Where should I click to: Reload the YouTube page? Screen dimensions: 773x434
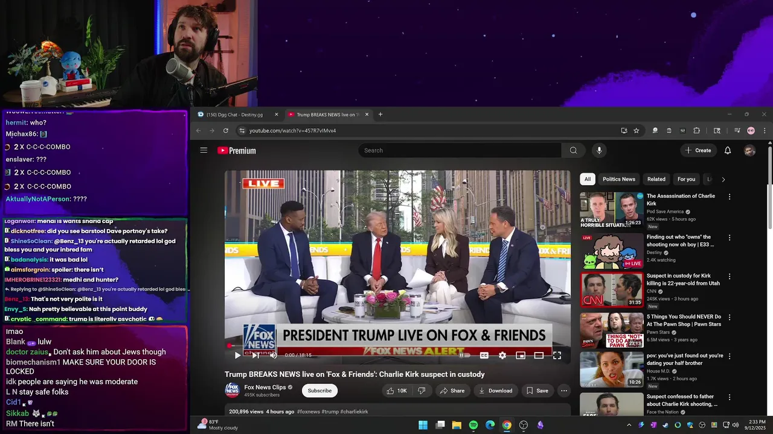pyautogui.click(x=226, y=131)
